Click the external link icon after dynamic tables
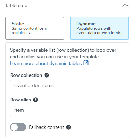130x138 pixels. click(86, 63)
